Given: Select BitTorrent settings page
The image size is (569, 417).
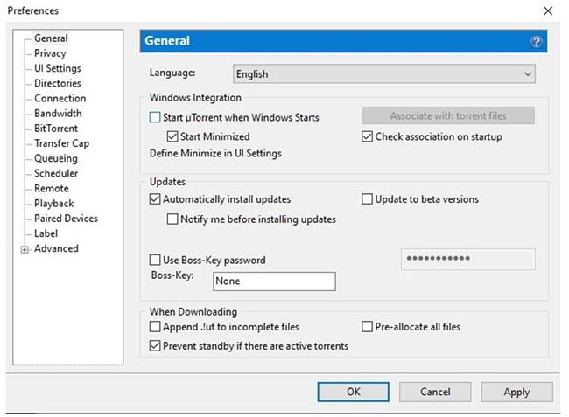Looking at the screenshot, I should point(56,129).
